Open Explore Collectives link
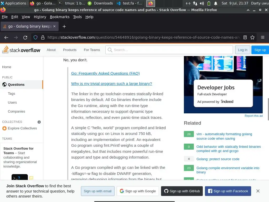This screenshot has height=202, width=269. click(22, 128)
